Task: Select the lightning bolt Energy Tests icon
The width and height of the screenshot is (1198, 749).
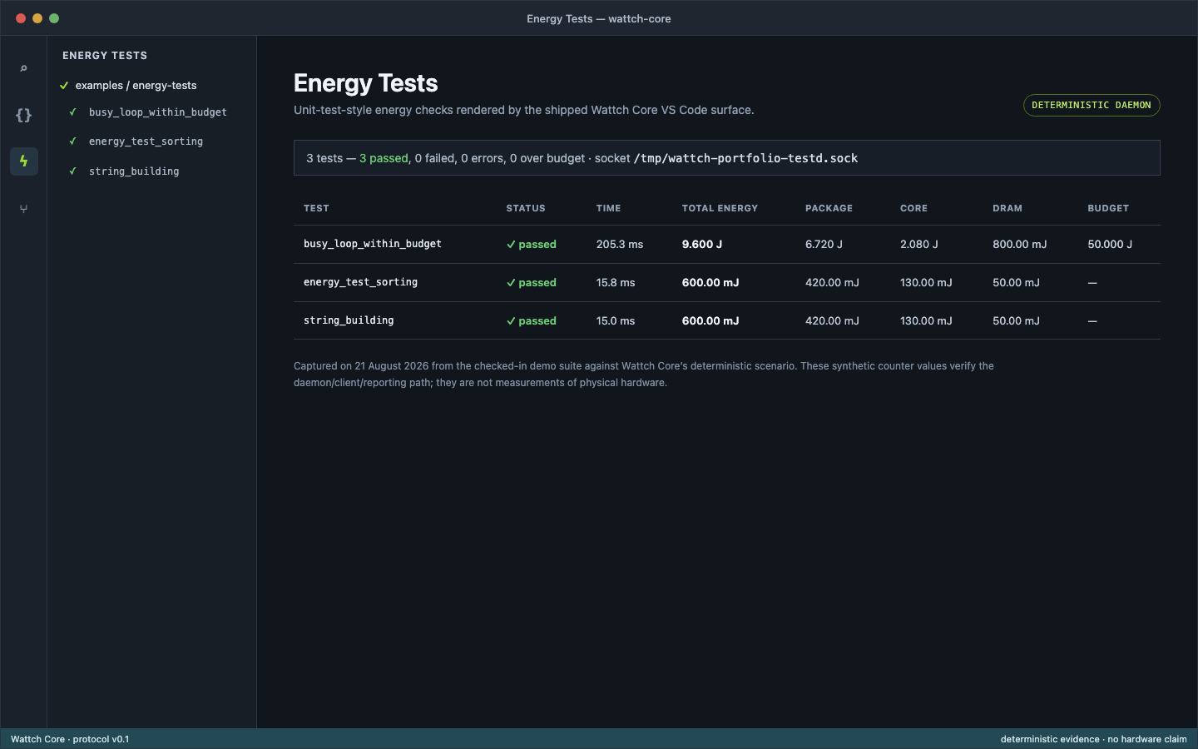Action: point(23,161)
